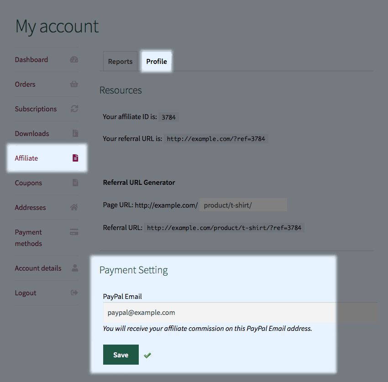Save the PayPal payment setting
Screen dimensions: 388x382
121,355
